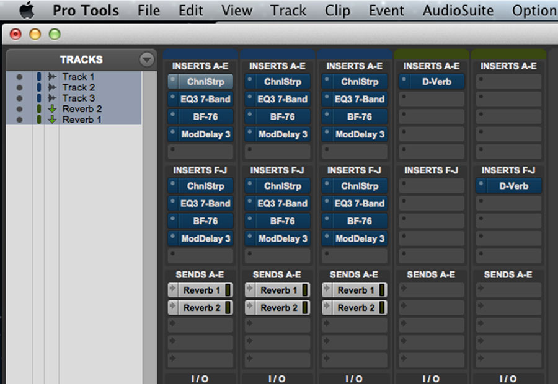Image resolution: width=558 pixels, height=384 pixels.
Task: Click first empty send slot on fourth channel
Action: (432, 290)
